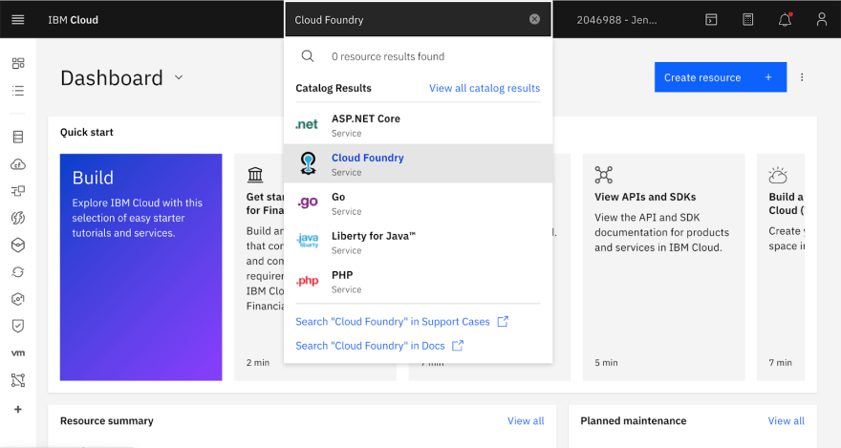This screenshot has width=841, height=448.
Task: Expand the Dashboard selector chevron
Action: tap(179, 77)
